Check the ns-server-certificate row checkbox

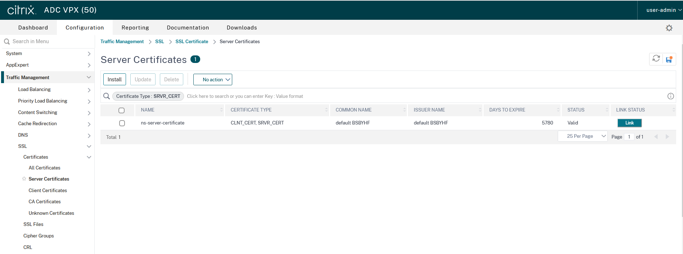point(122,123)
